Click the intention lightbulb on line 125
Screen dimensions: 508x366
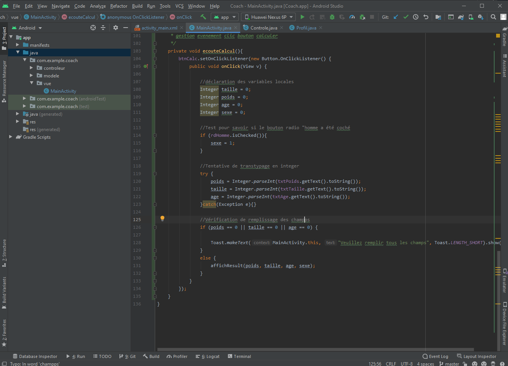(162, 218)
